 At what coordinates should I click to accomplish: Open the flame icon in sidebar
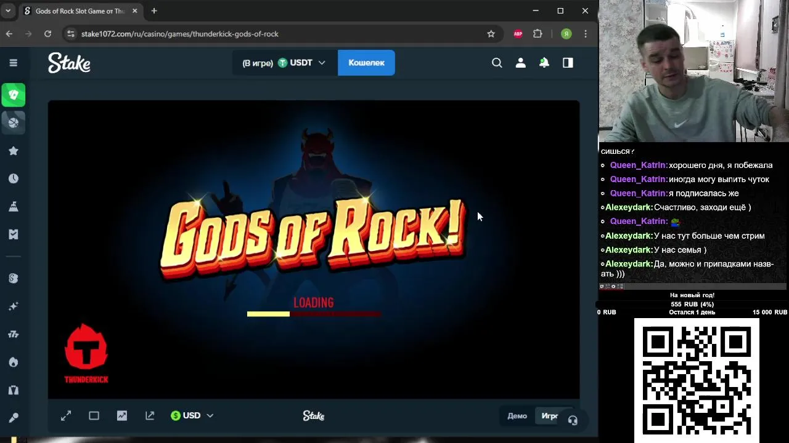click(14, 362)
